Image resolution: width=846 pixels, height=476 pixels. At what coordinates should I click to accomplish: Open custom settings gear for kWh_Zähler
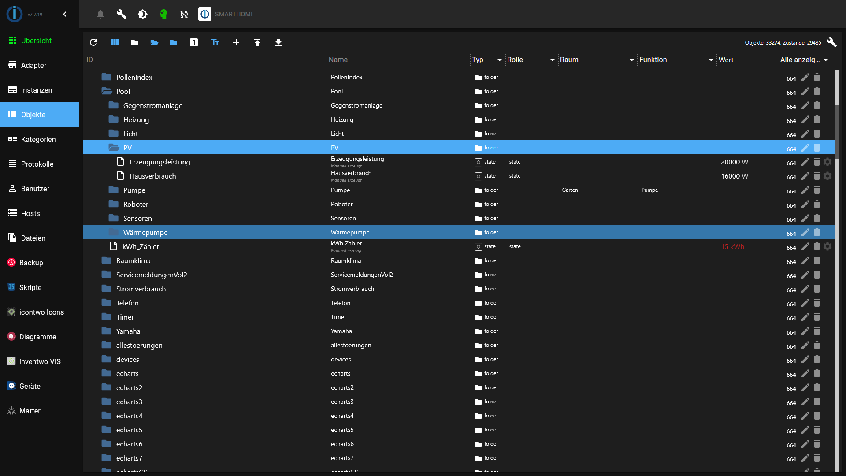(x=827, y=246)
